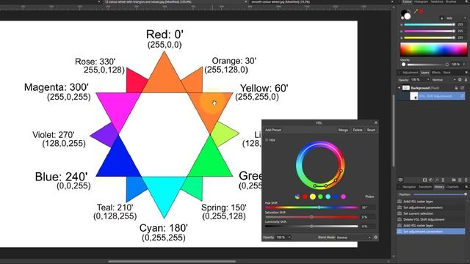Open the Stock tab

(446, 73)
